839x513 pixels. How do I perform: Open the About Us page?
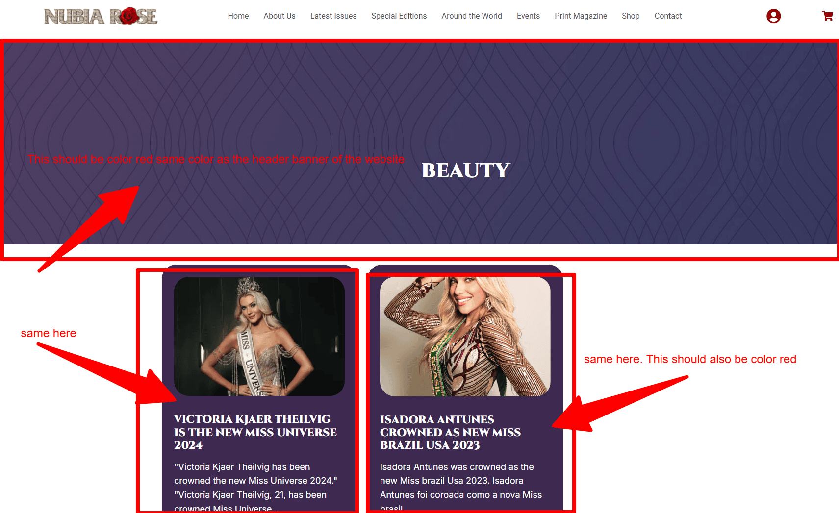280,16
